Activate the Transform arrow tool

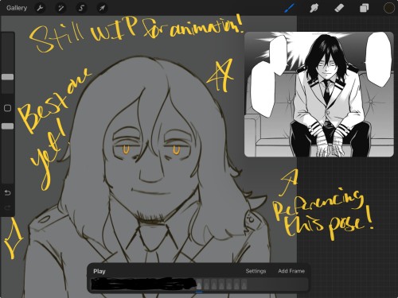102,8
